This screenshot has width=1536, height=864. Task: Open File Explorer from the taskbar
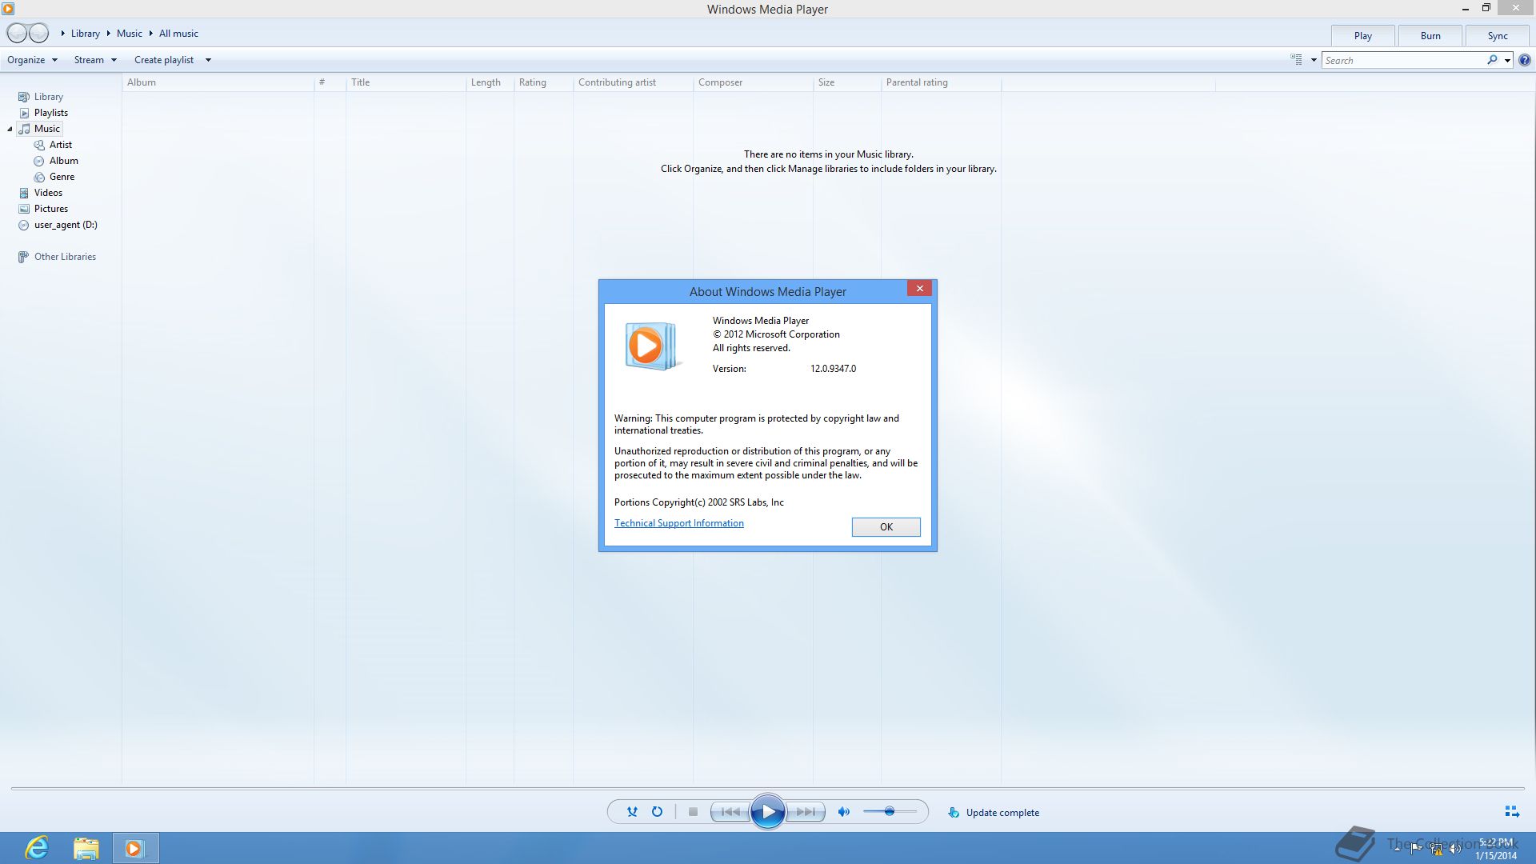(x=86, y=848)
